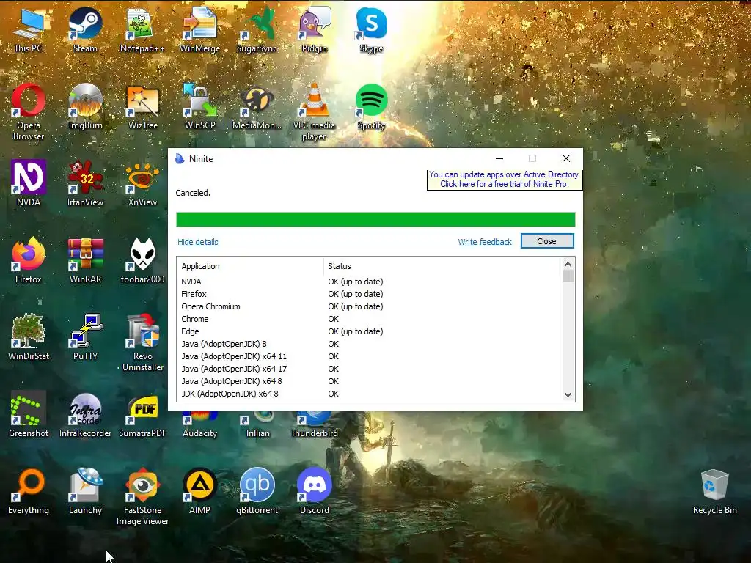Click the VLC media player cone icon
This screenshot has height=563, width=751.
point(314,112)
